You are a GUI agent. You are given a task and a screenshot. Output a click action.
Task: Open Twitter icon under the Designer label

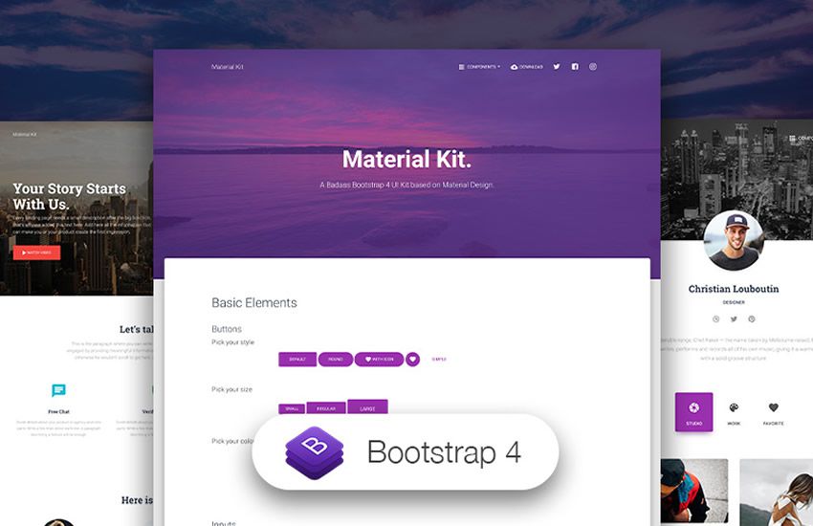coord(734,318)
